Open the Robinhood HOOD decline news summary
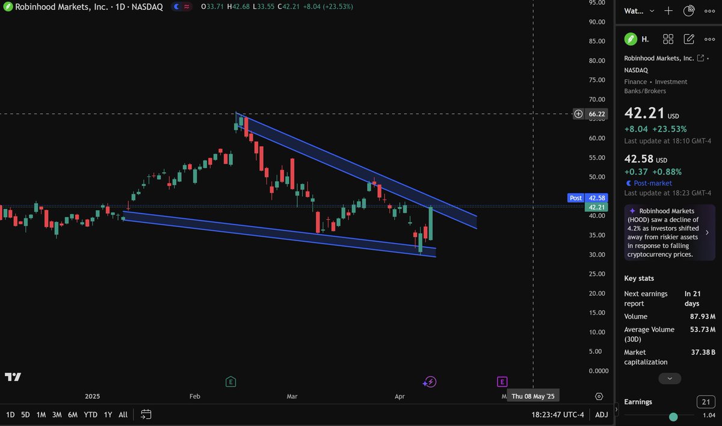The height and width of the screenshot is (426, 722). point(670,232)
